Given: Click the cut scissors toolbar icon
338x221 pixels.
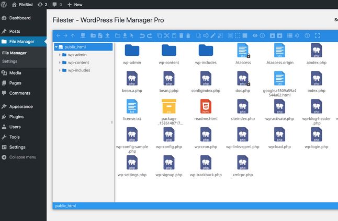Looking at the screenshot, I should pos(167,35).
